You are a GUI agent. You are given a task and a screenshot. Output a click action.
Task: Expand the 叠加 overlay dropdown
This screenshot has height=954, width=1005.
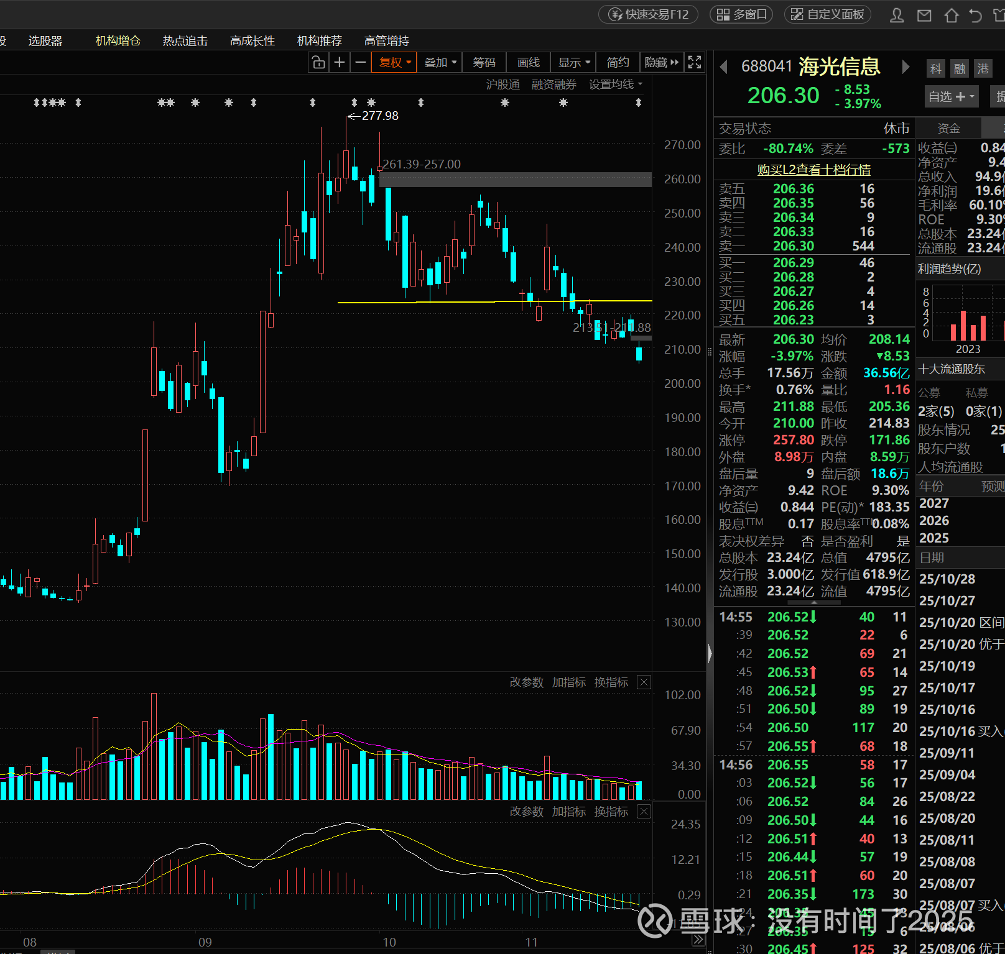tap(440, 63)
